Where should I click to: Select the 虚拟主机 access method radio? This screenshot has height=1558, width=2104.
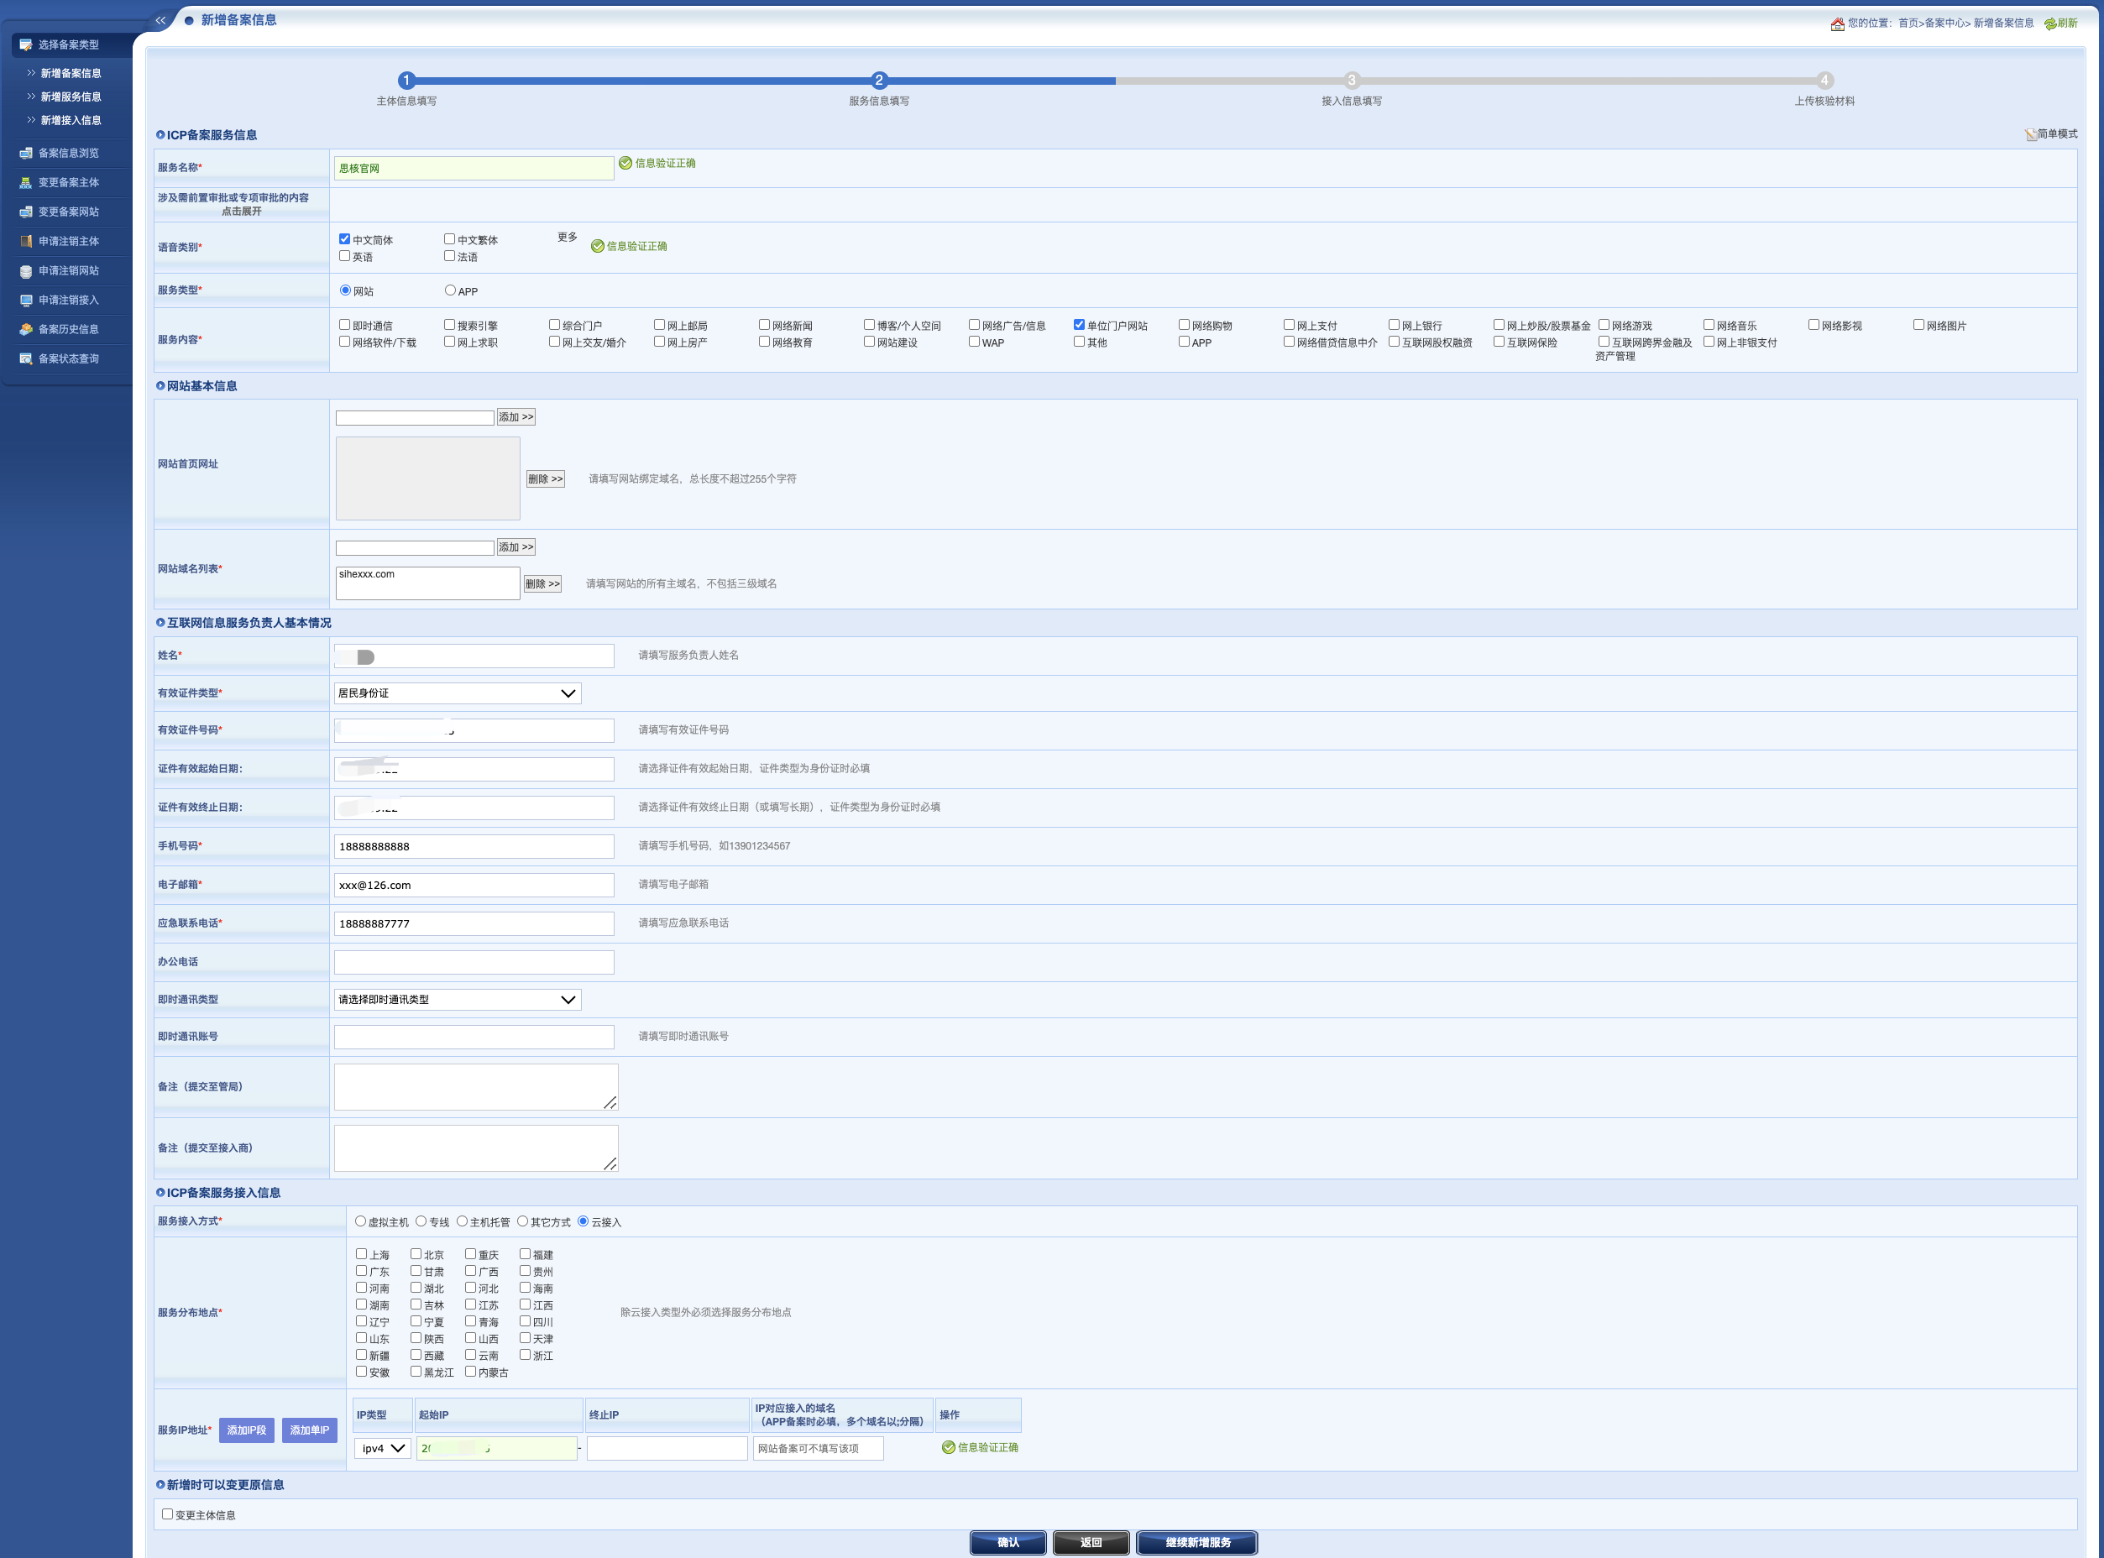(x=360, y=1221)
